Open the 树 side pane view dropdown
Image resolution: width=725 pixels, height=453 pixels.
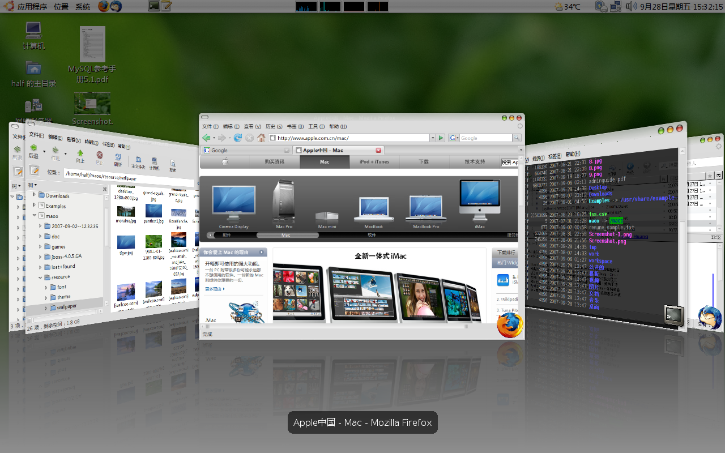(x=32, y=185)
